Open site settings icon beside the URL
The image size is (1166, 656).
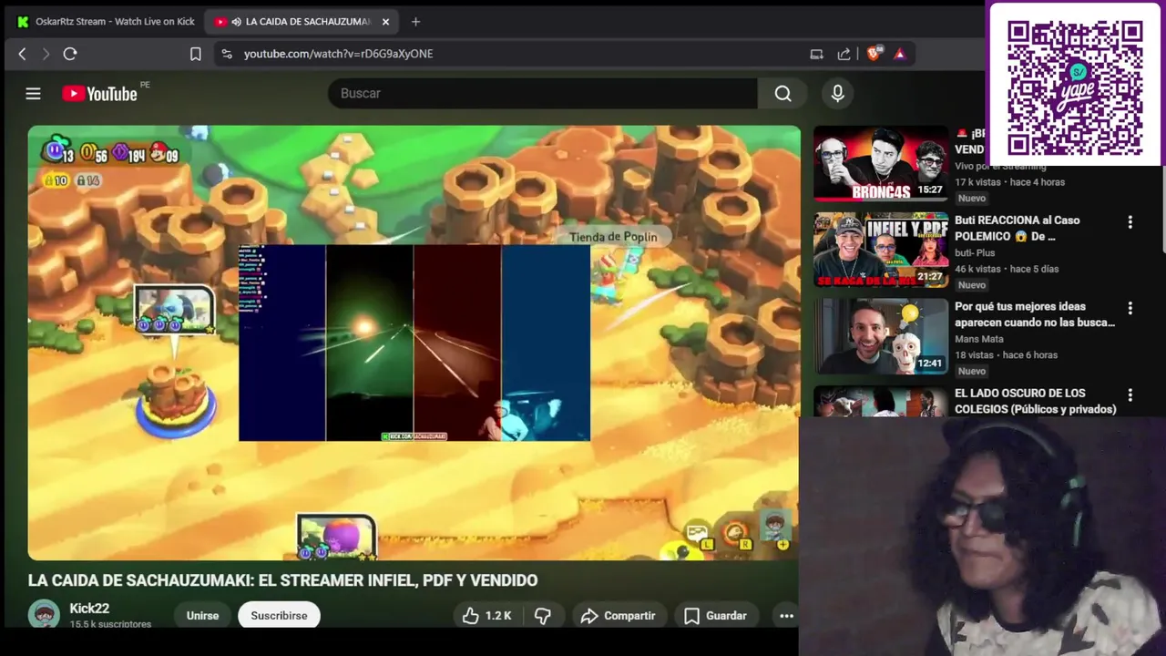[227, 54]
